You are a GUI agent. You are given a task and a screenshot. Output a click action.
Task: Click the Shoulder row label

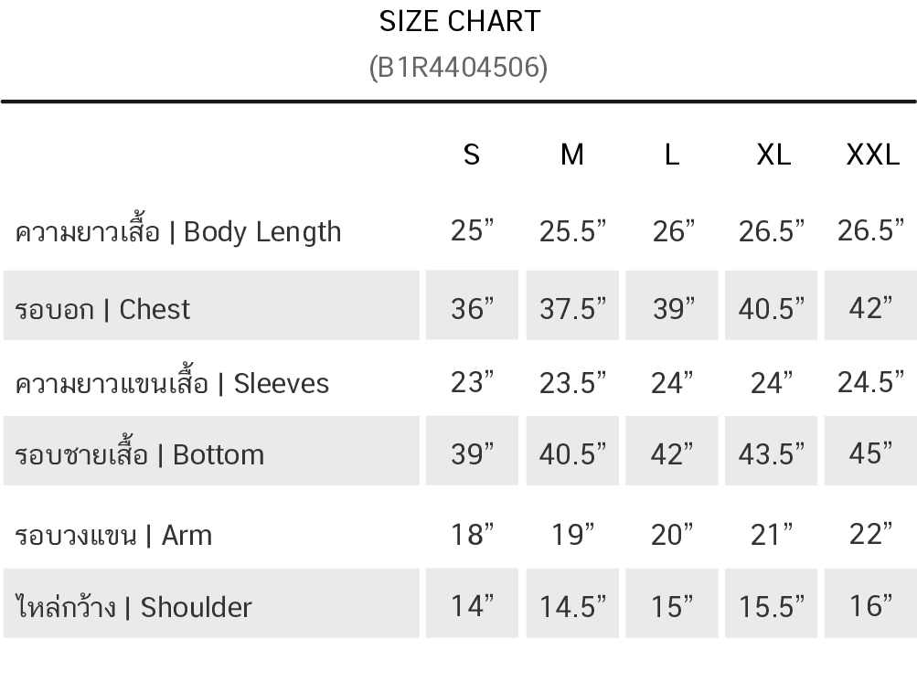[133, 607]
